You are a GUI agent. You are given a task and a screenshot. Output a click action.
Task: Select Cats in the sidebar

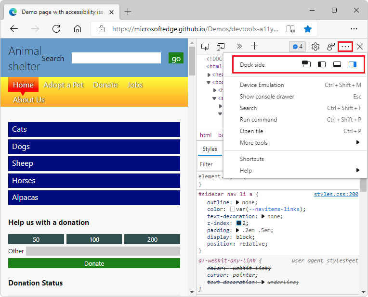(94, 129)
